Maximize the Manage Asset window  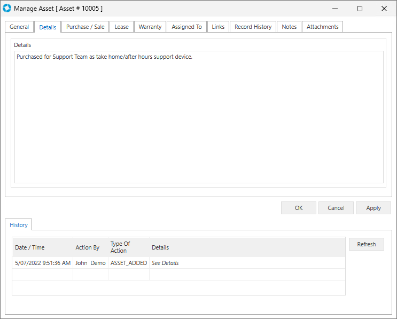[360, 9]
